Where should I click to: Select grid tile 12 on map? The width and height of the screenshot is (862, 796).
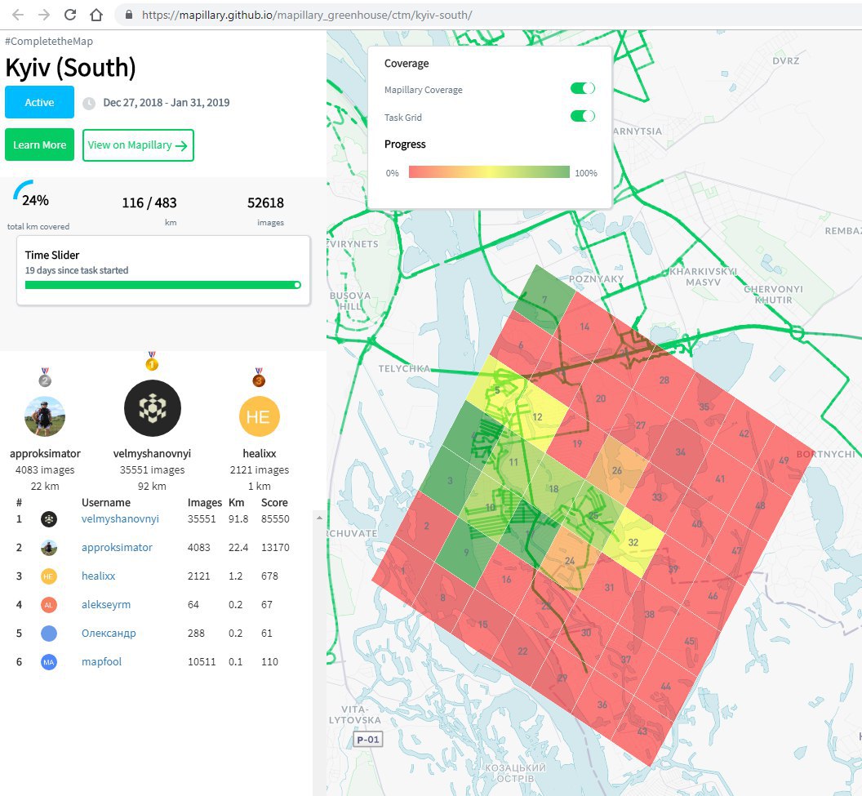point(537,417)
